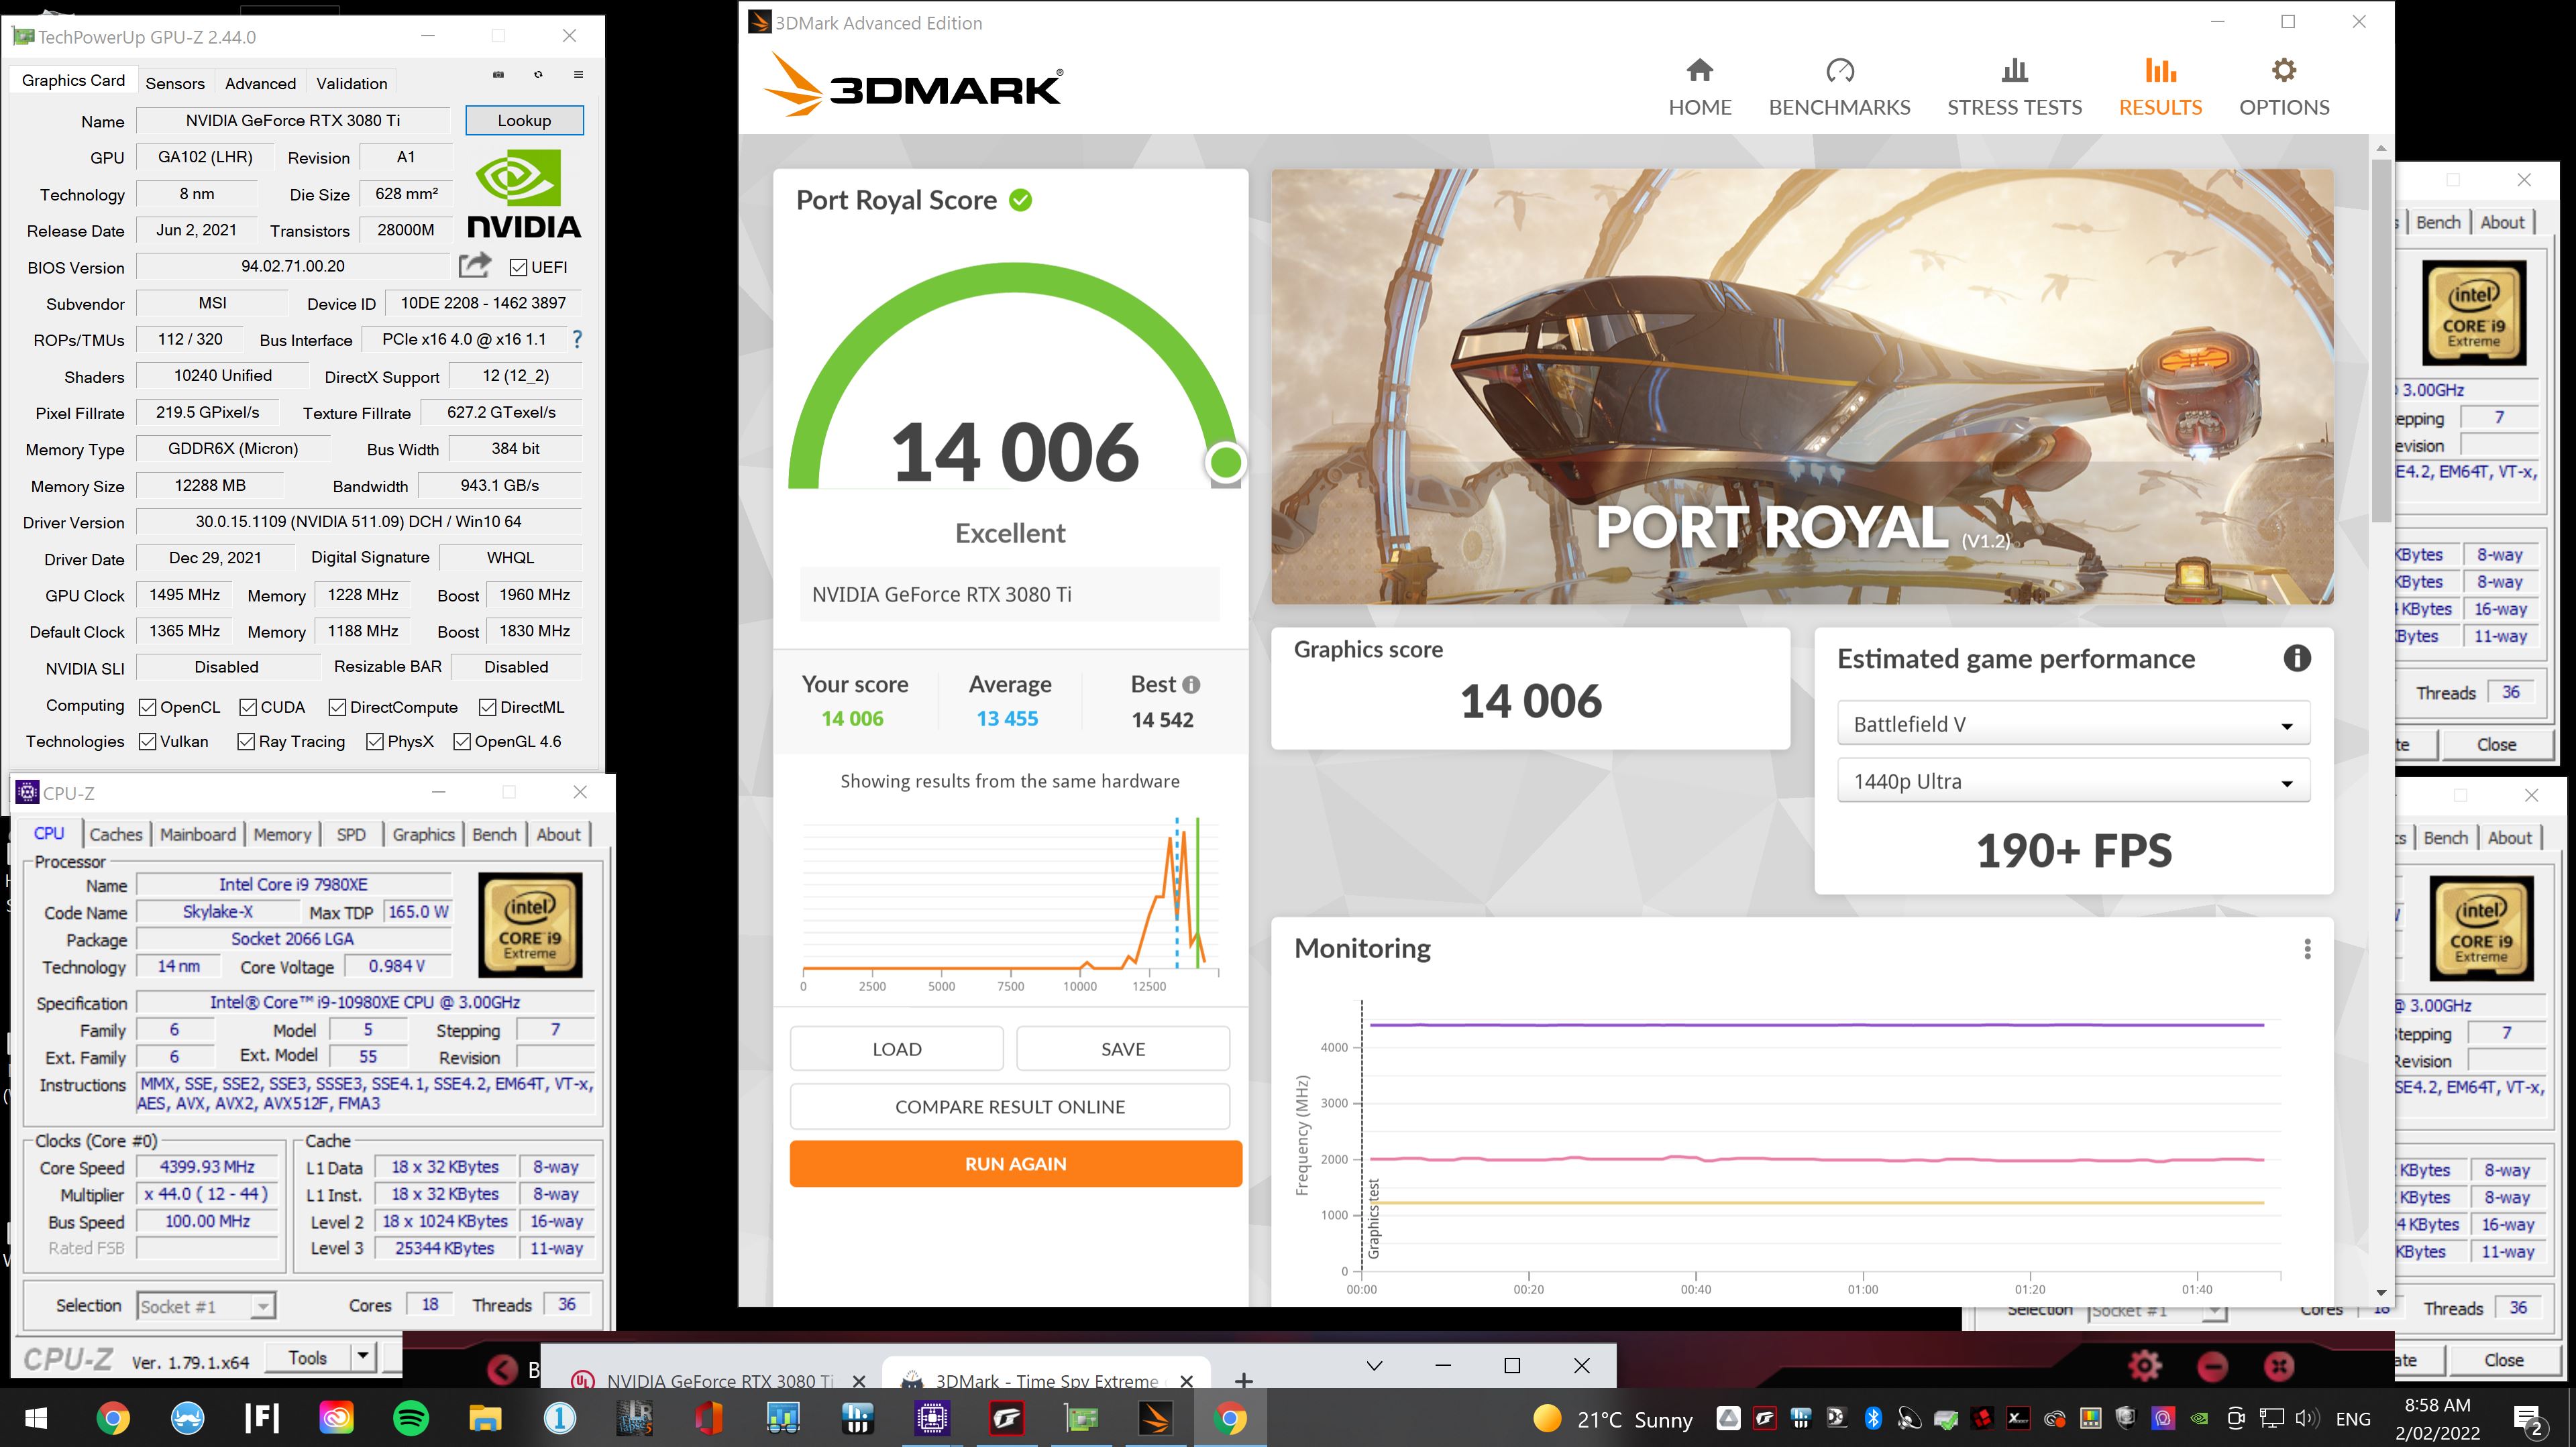
Task: Switch to 3DMark Results tab
Action: tap(2160, 88)
